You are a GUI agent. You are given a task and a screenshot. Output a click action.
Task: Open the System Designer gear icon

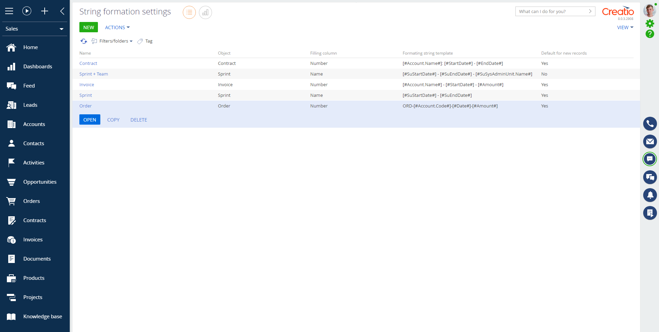pyautogui.click(x=650, y=23)
